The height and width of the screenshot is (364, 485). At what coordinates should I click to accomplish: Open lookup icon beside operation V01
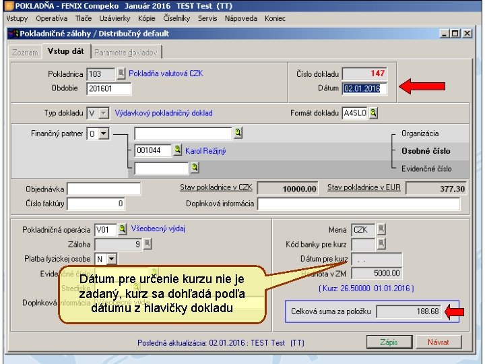click(123, 229)
